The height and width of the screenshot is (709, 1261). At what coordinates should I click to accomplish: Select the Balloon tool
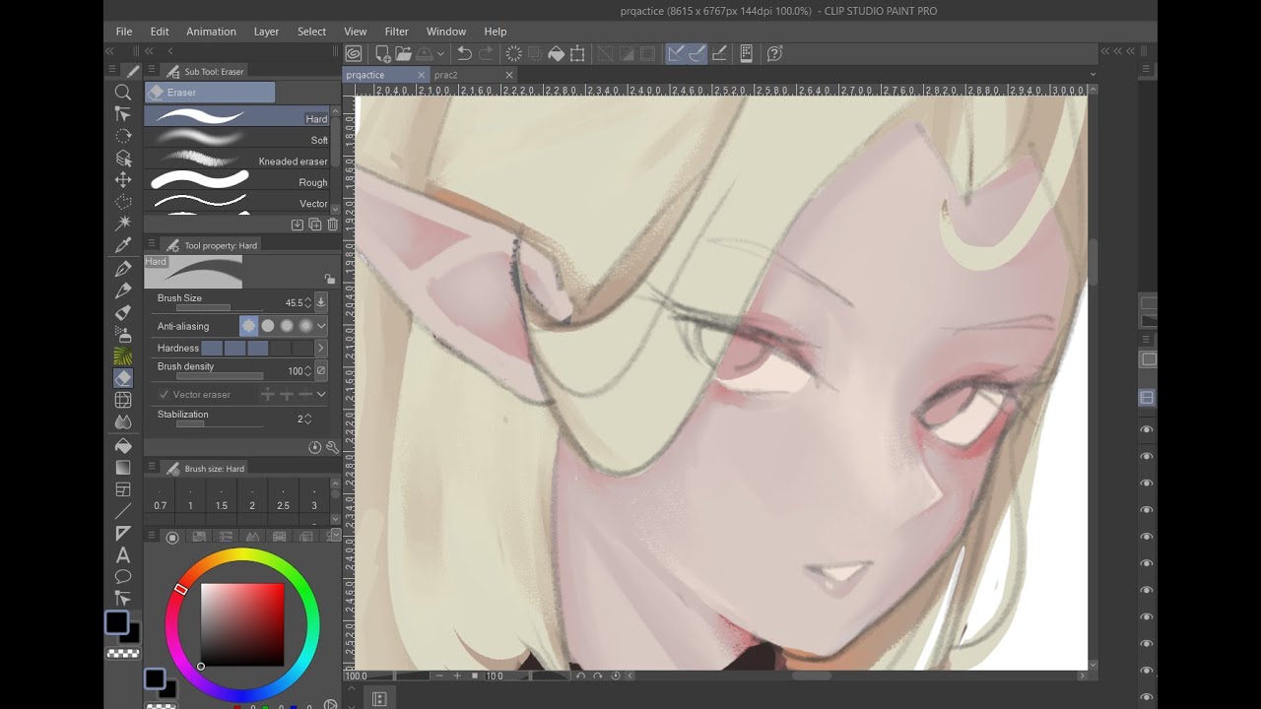123,577
